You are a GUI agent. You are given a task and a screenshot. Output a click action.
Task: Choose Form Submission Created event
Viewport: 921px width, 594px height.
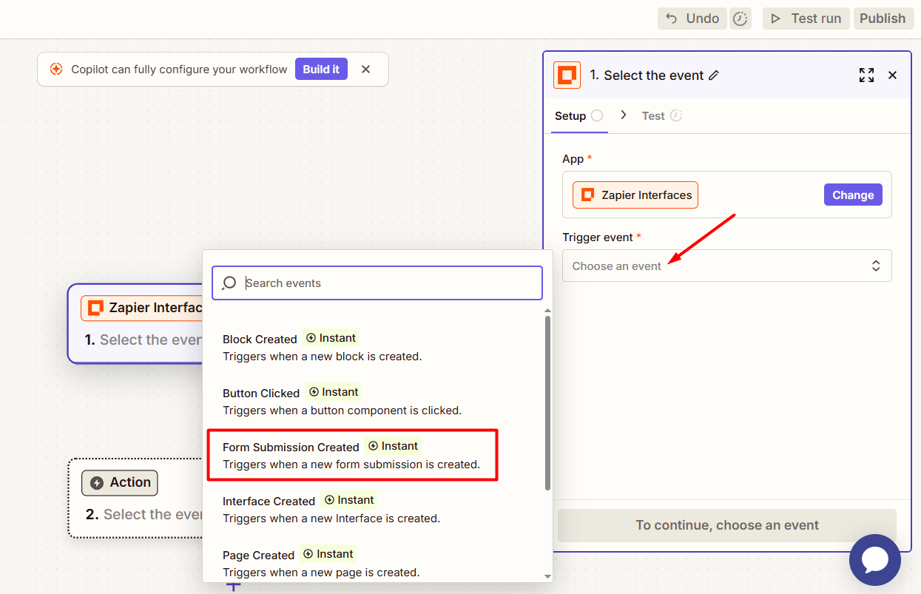[x=352, y=455]
